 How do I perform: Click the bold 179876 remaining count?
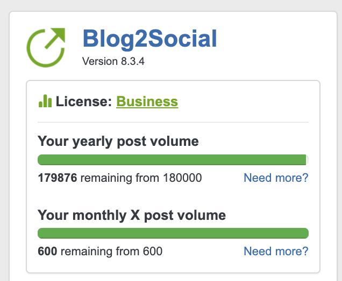tap(58, 178)
